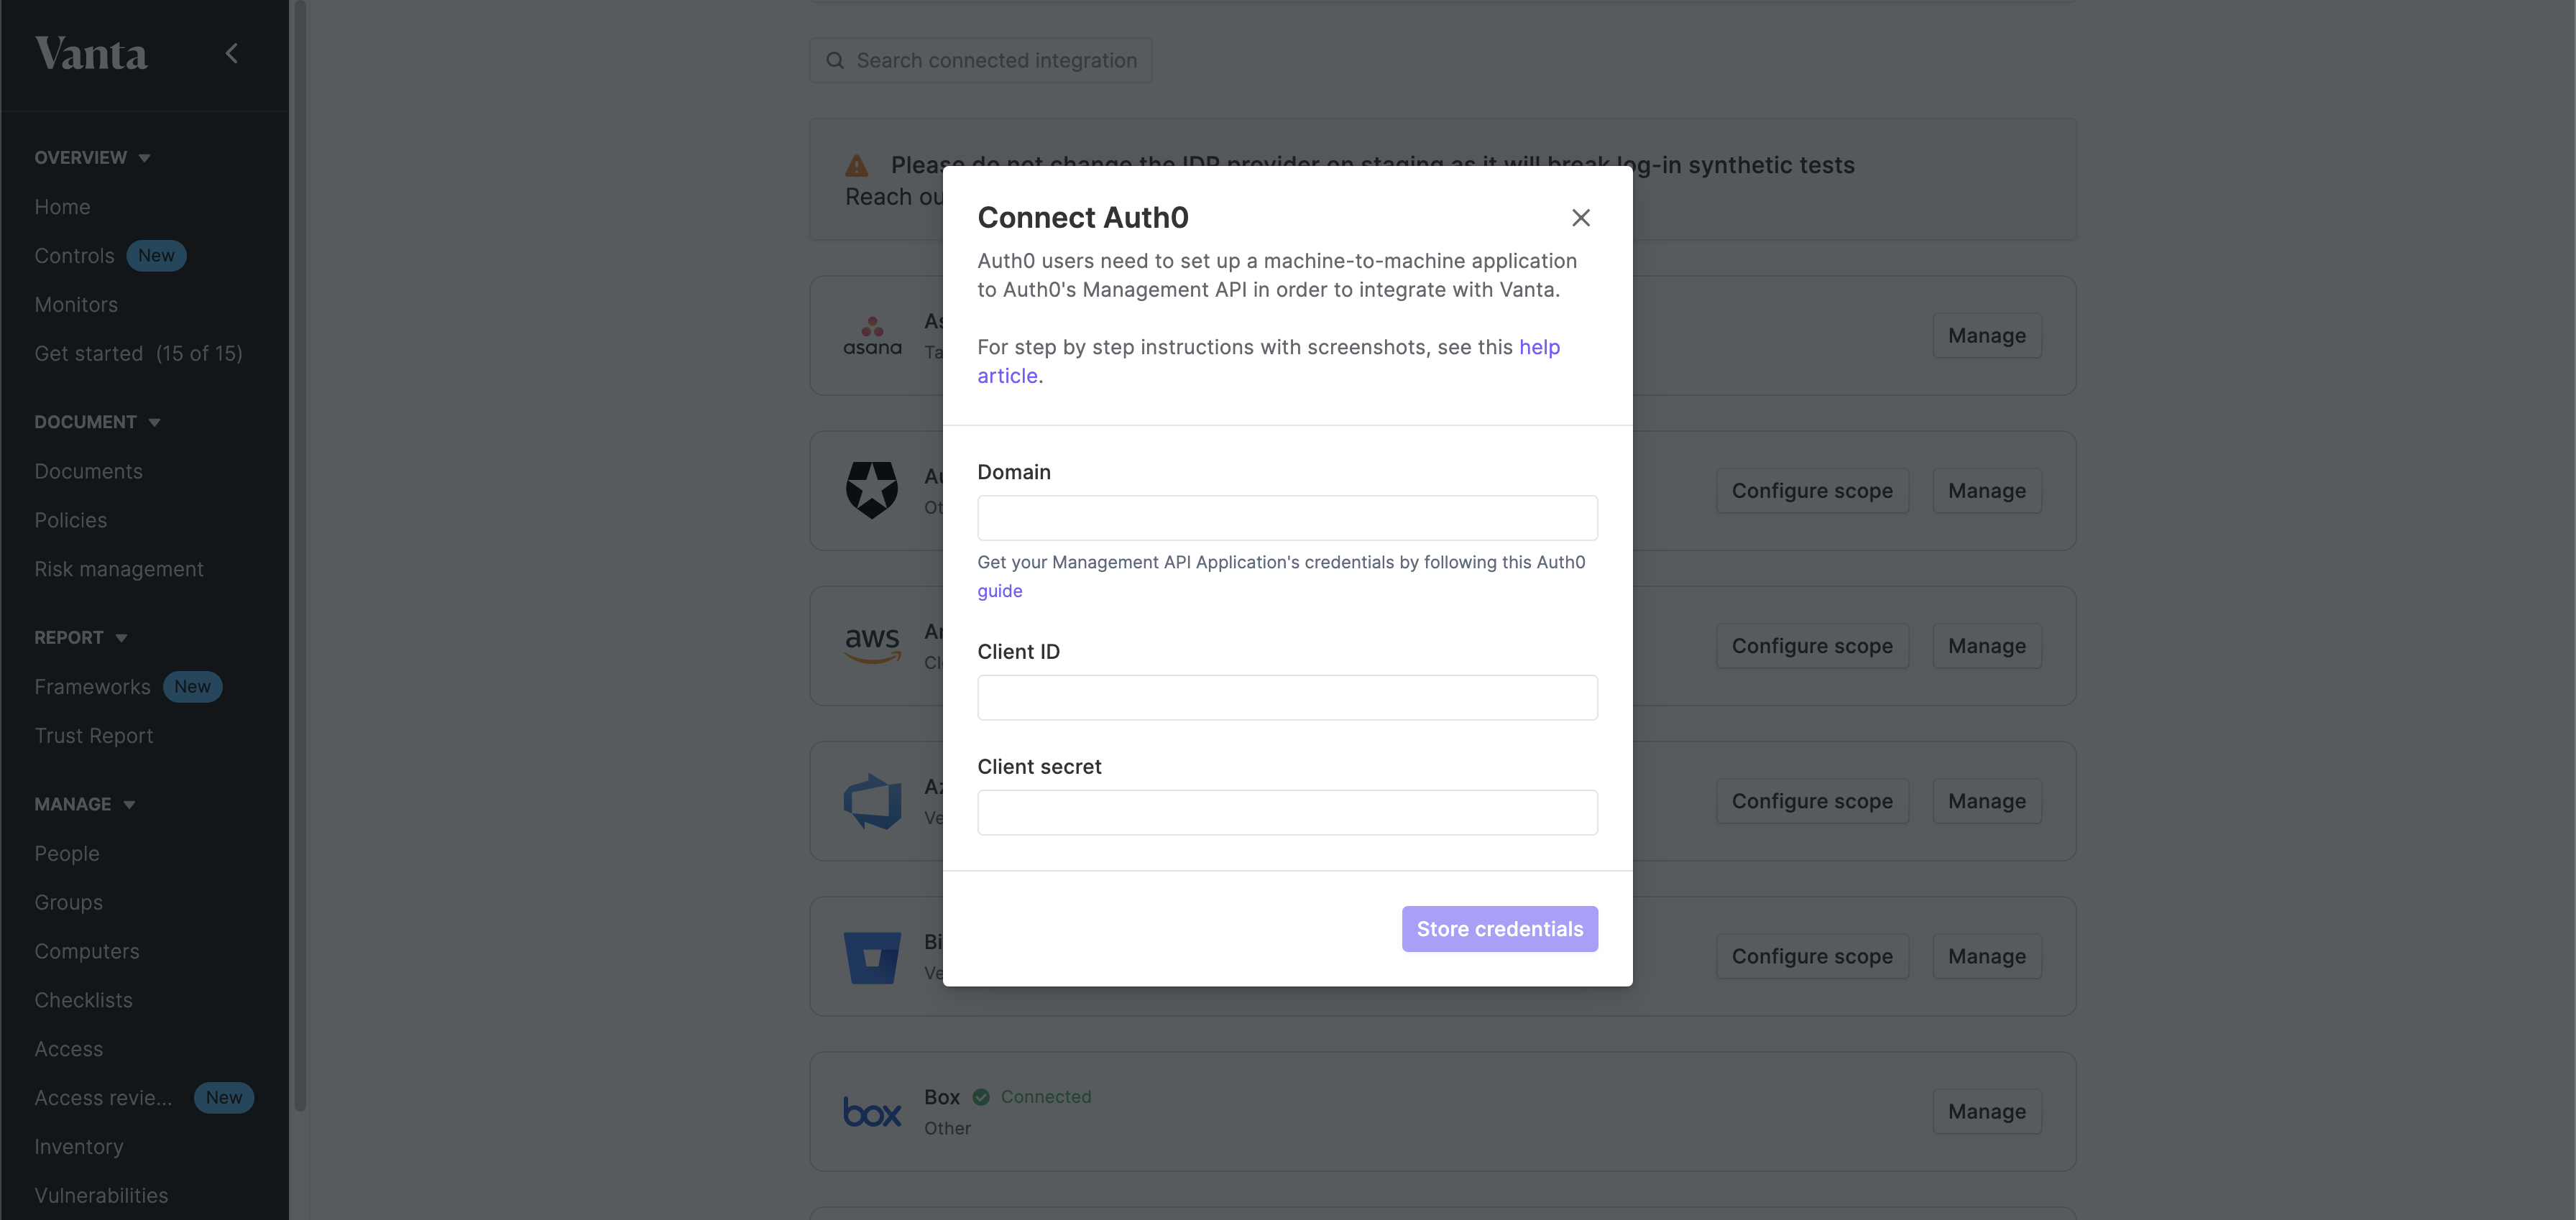Focus the Client secret field
Viewport: 2576px width, 1220px height.
click(x=1287, y=813)
